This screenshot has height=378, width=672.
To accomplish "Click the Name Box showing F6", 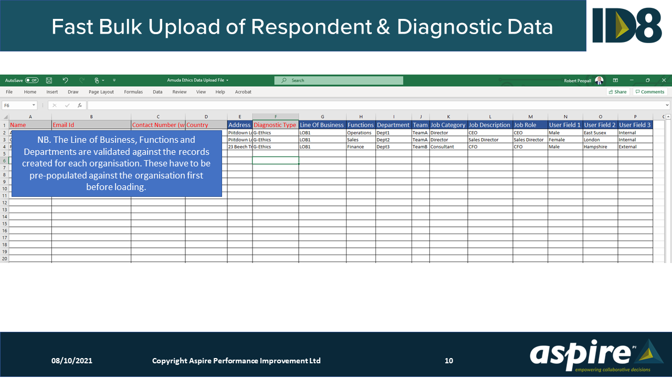I will tap(17, 105).
